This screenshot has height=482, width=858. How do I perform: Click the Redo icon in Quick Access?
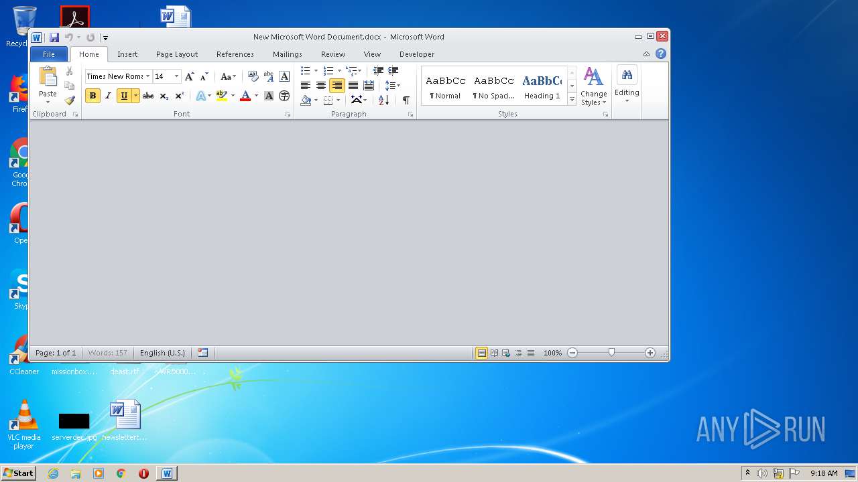coord(90,37)
